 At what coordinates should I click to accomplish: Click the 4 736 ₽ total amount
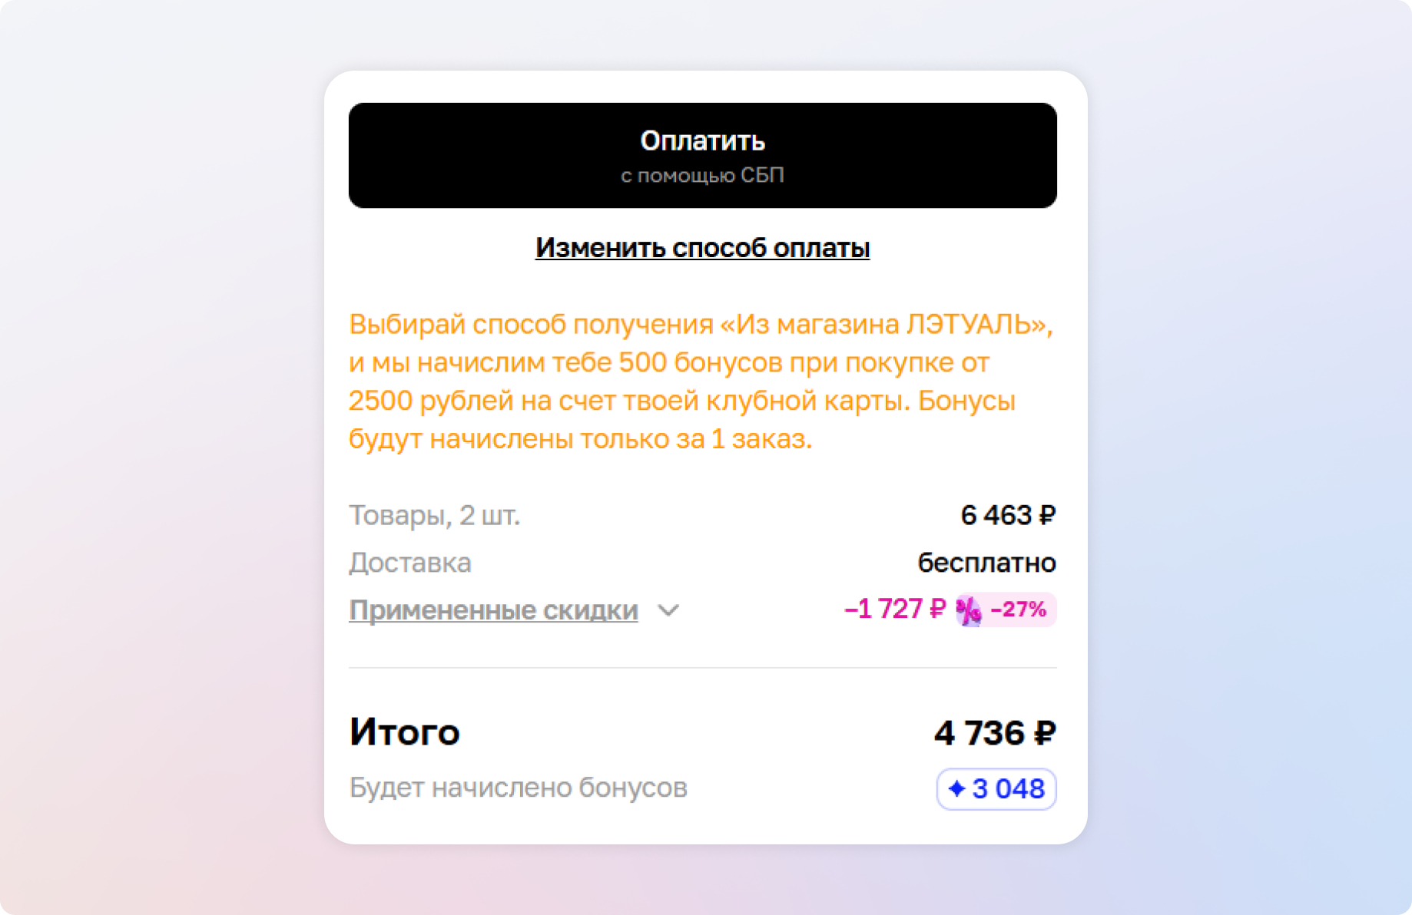994,733
